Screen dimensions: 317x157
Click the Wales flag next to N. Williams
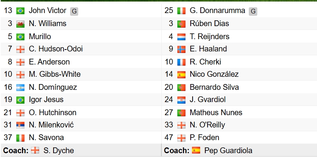tap(20, 24)
